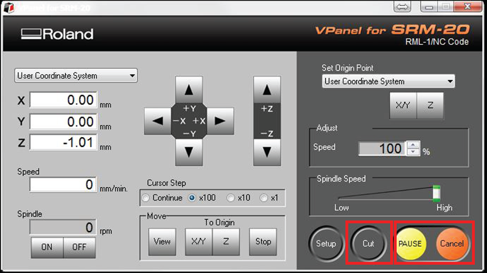Click the Y coordinate value field
Image resolution: width=487 pixels, height=273 pixels.
click(x=63, y=121)
